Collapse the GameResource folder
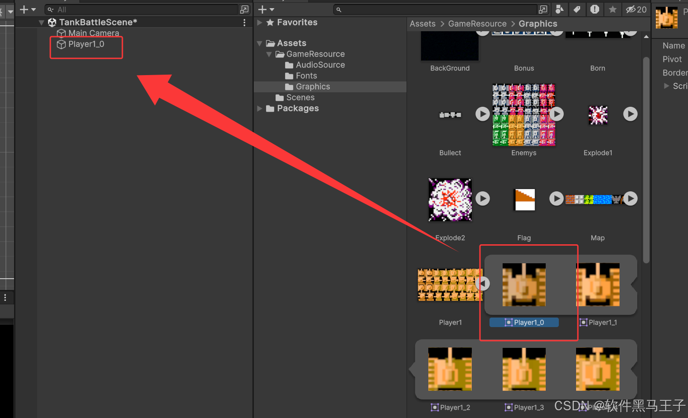The width and height of the screenshot is (688, 418). (x=269, y=54)
